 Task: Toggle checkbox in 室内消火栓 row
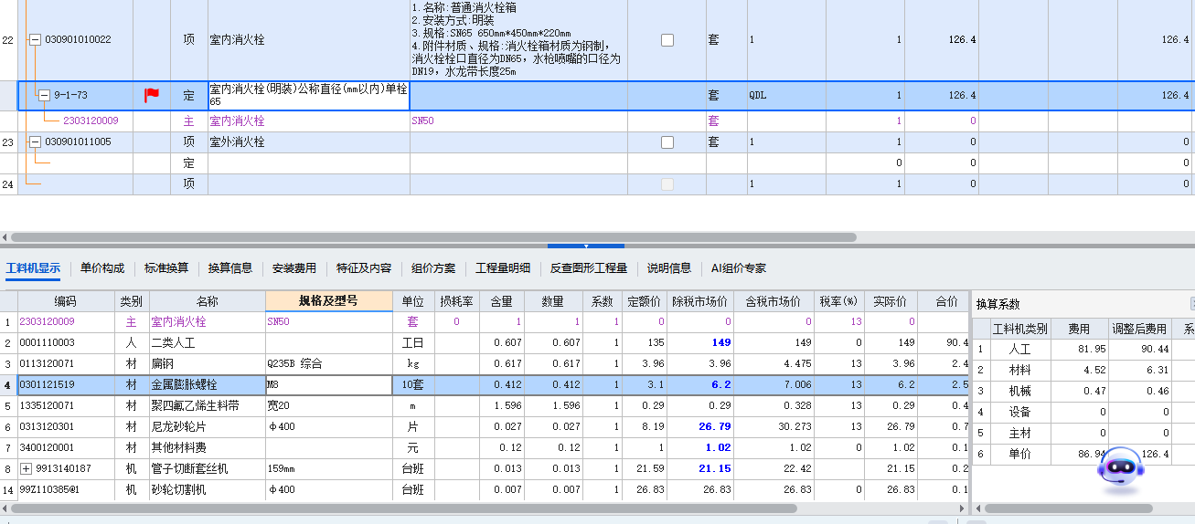tap(667, 40)
